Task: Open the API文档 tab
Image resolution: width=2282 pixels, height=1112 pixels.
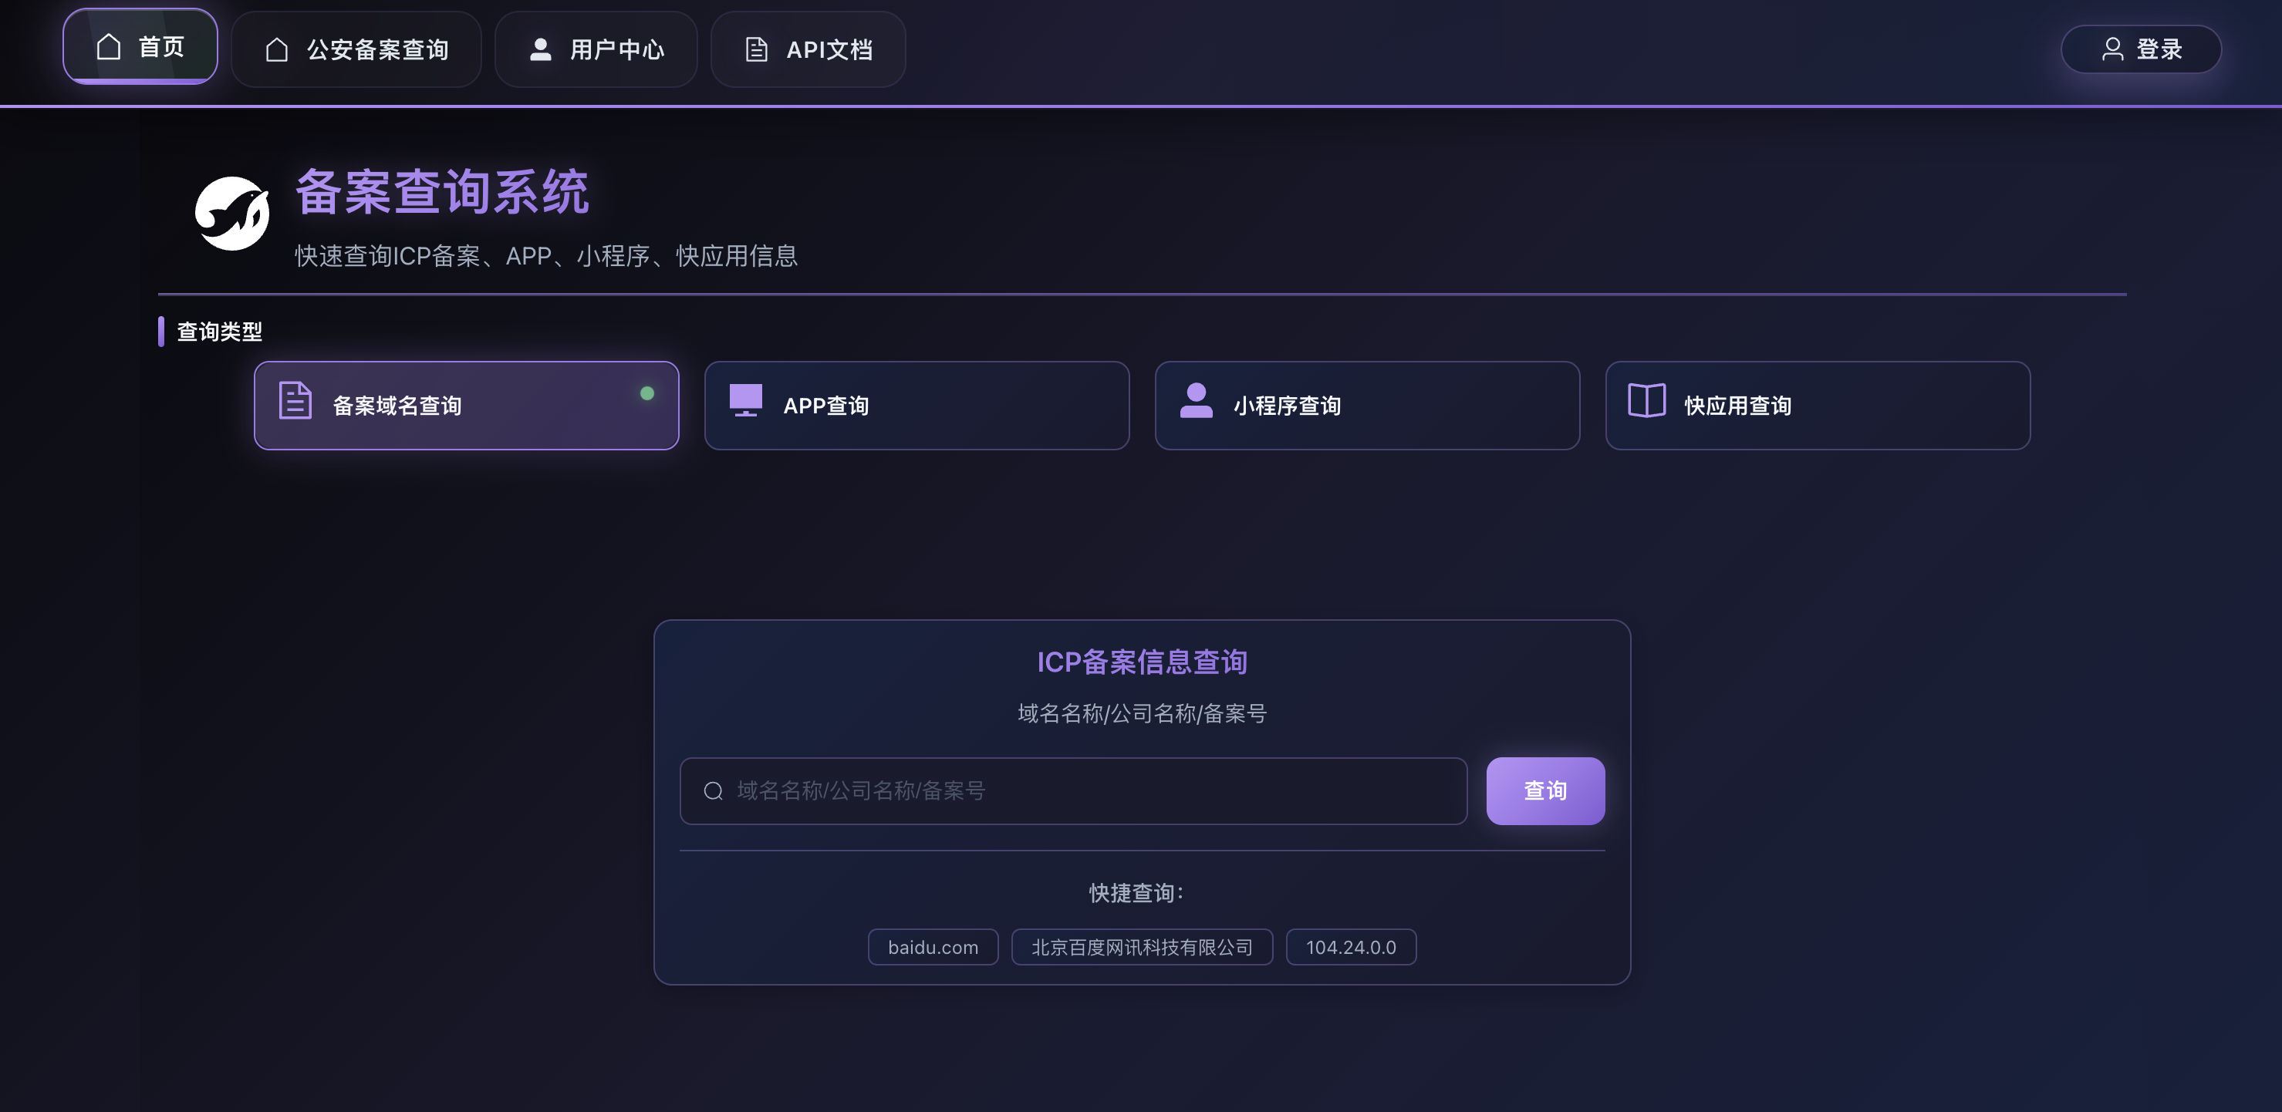Action: (808, 49)
